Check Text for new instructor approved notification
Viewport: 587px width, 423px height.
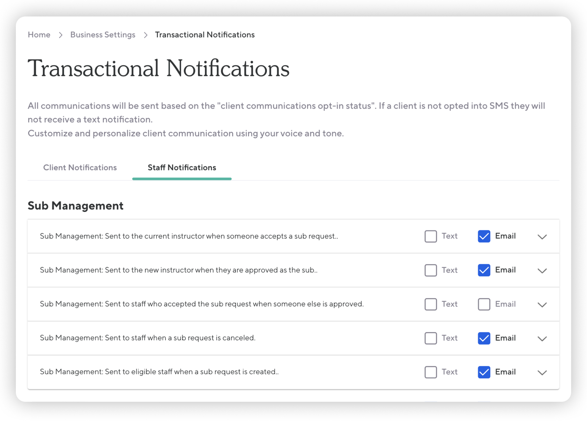point(431,270)
